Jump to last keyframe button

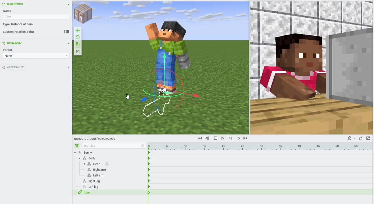pos(245,138)
